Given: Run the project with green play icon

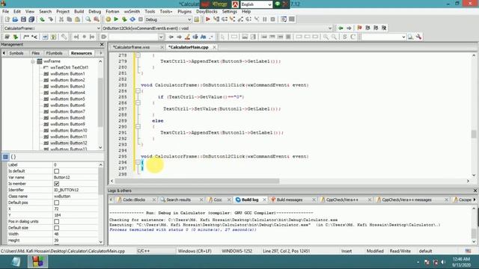Looking at the screenshot, I should [x=116, y=19].
